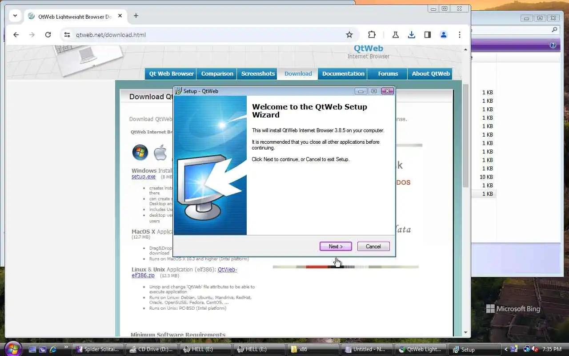Viewport: 569px width, 356px height.
Task: Launch Internet Explorer from quick launch
Action: tap(53, 349)
